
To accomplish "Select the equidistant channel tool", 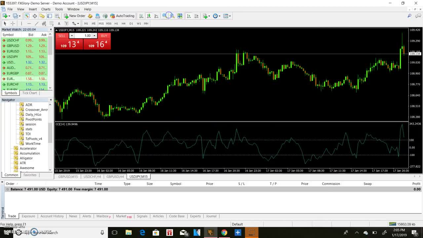I will pyautogui.click(x=44, y=23).
